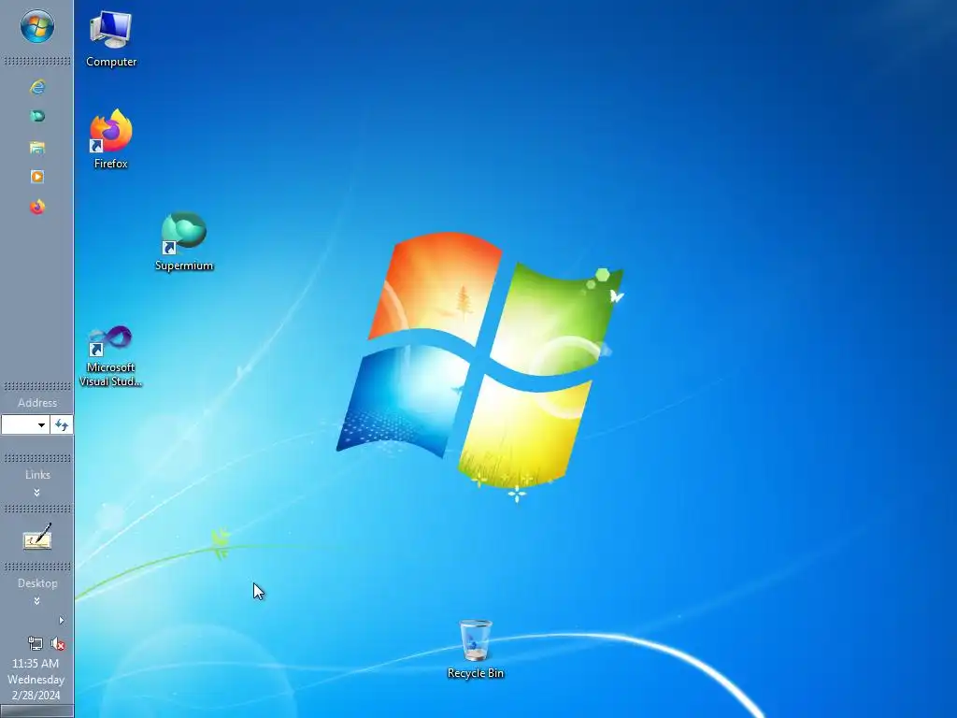The height and width of the screenshot is (718, 957).
Task: Select the Computer desktop icon
Action: [x=111, y=39]
